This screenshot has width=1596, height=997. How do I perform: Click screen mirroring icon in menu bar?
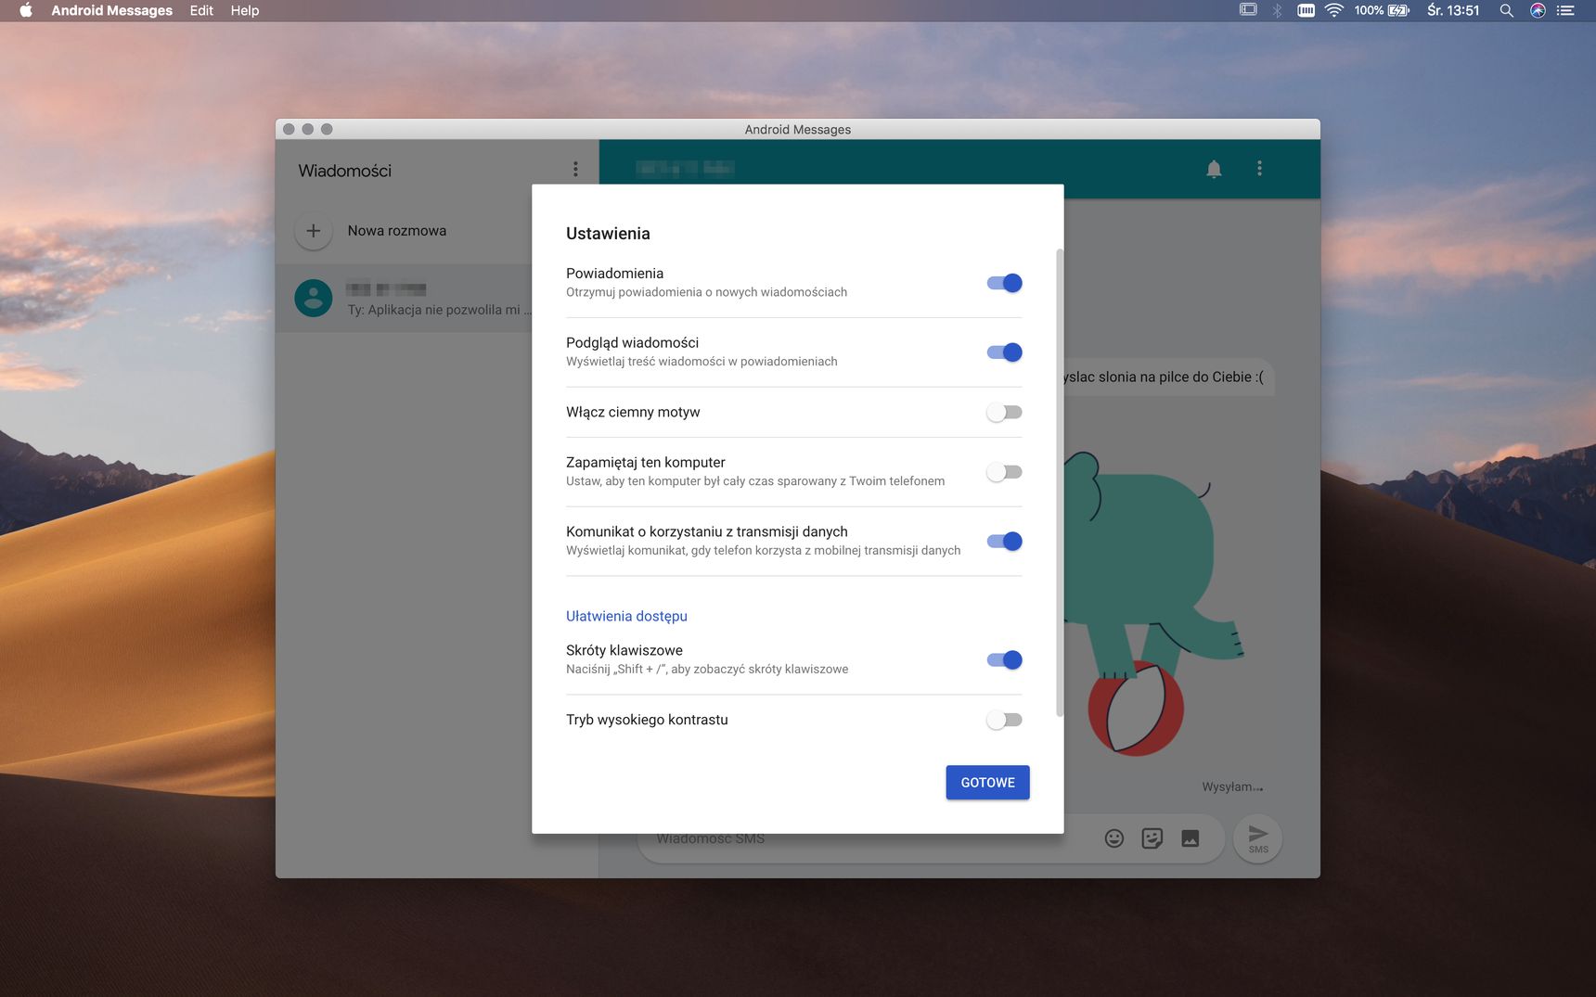pyautogui.click(x=1248, y=10)
